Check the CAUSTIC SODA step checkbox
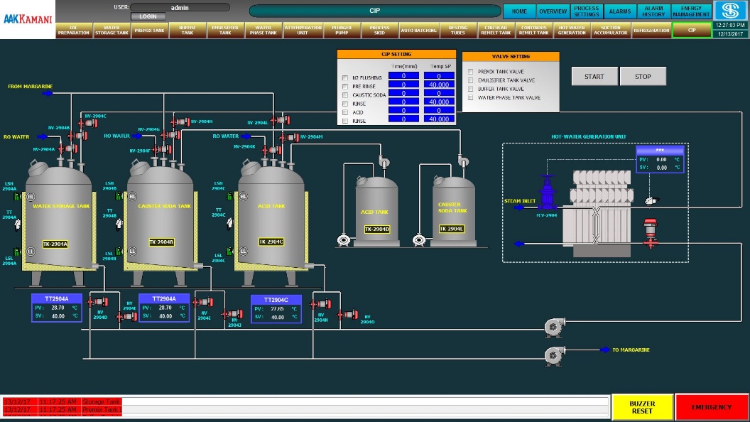This screenshot has width=750, height=422. point(345,94)
